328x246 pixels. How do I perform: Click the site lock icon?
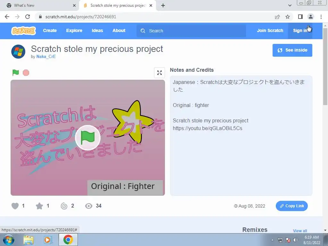(41, 17)
